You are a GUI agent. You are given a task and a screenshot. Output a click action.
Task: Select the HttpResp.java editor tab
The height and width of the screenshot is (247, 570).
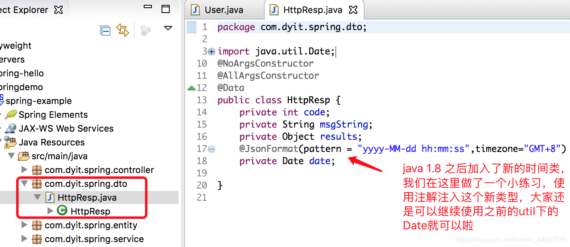pyautogui.click(x=313, y=10)
